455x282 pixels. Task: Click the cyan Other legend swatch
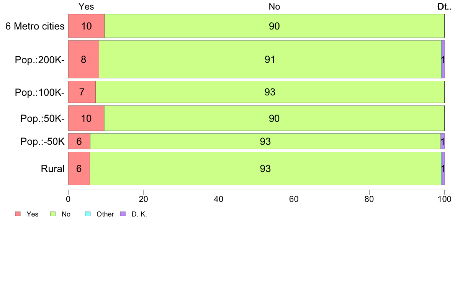click(x=88, y=214)
